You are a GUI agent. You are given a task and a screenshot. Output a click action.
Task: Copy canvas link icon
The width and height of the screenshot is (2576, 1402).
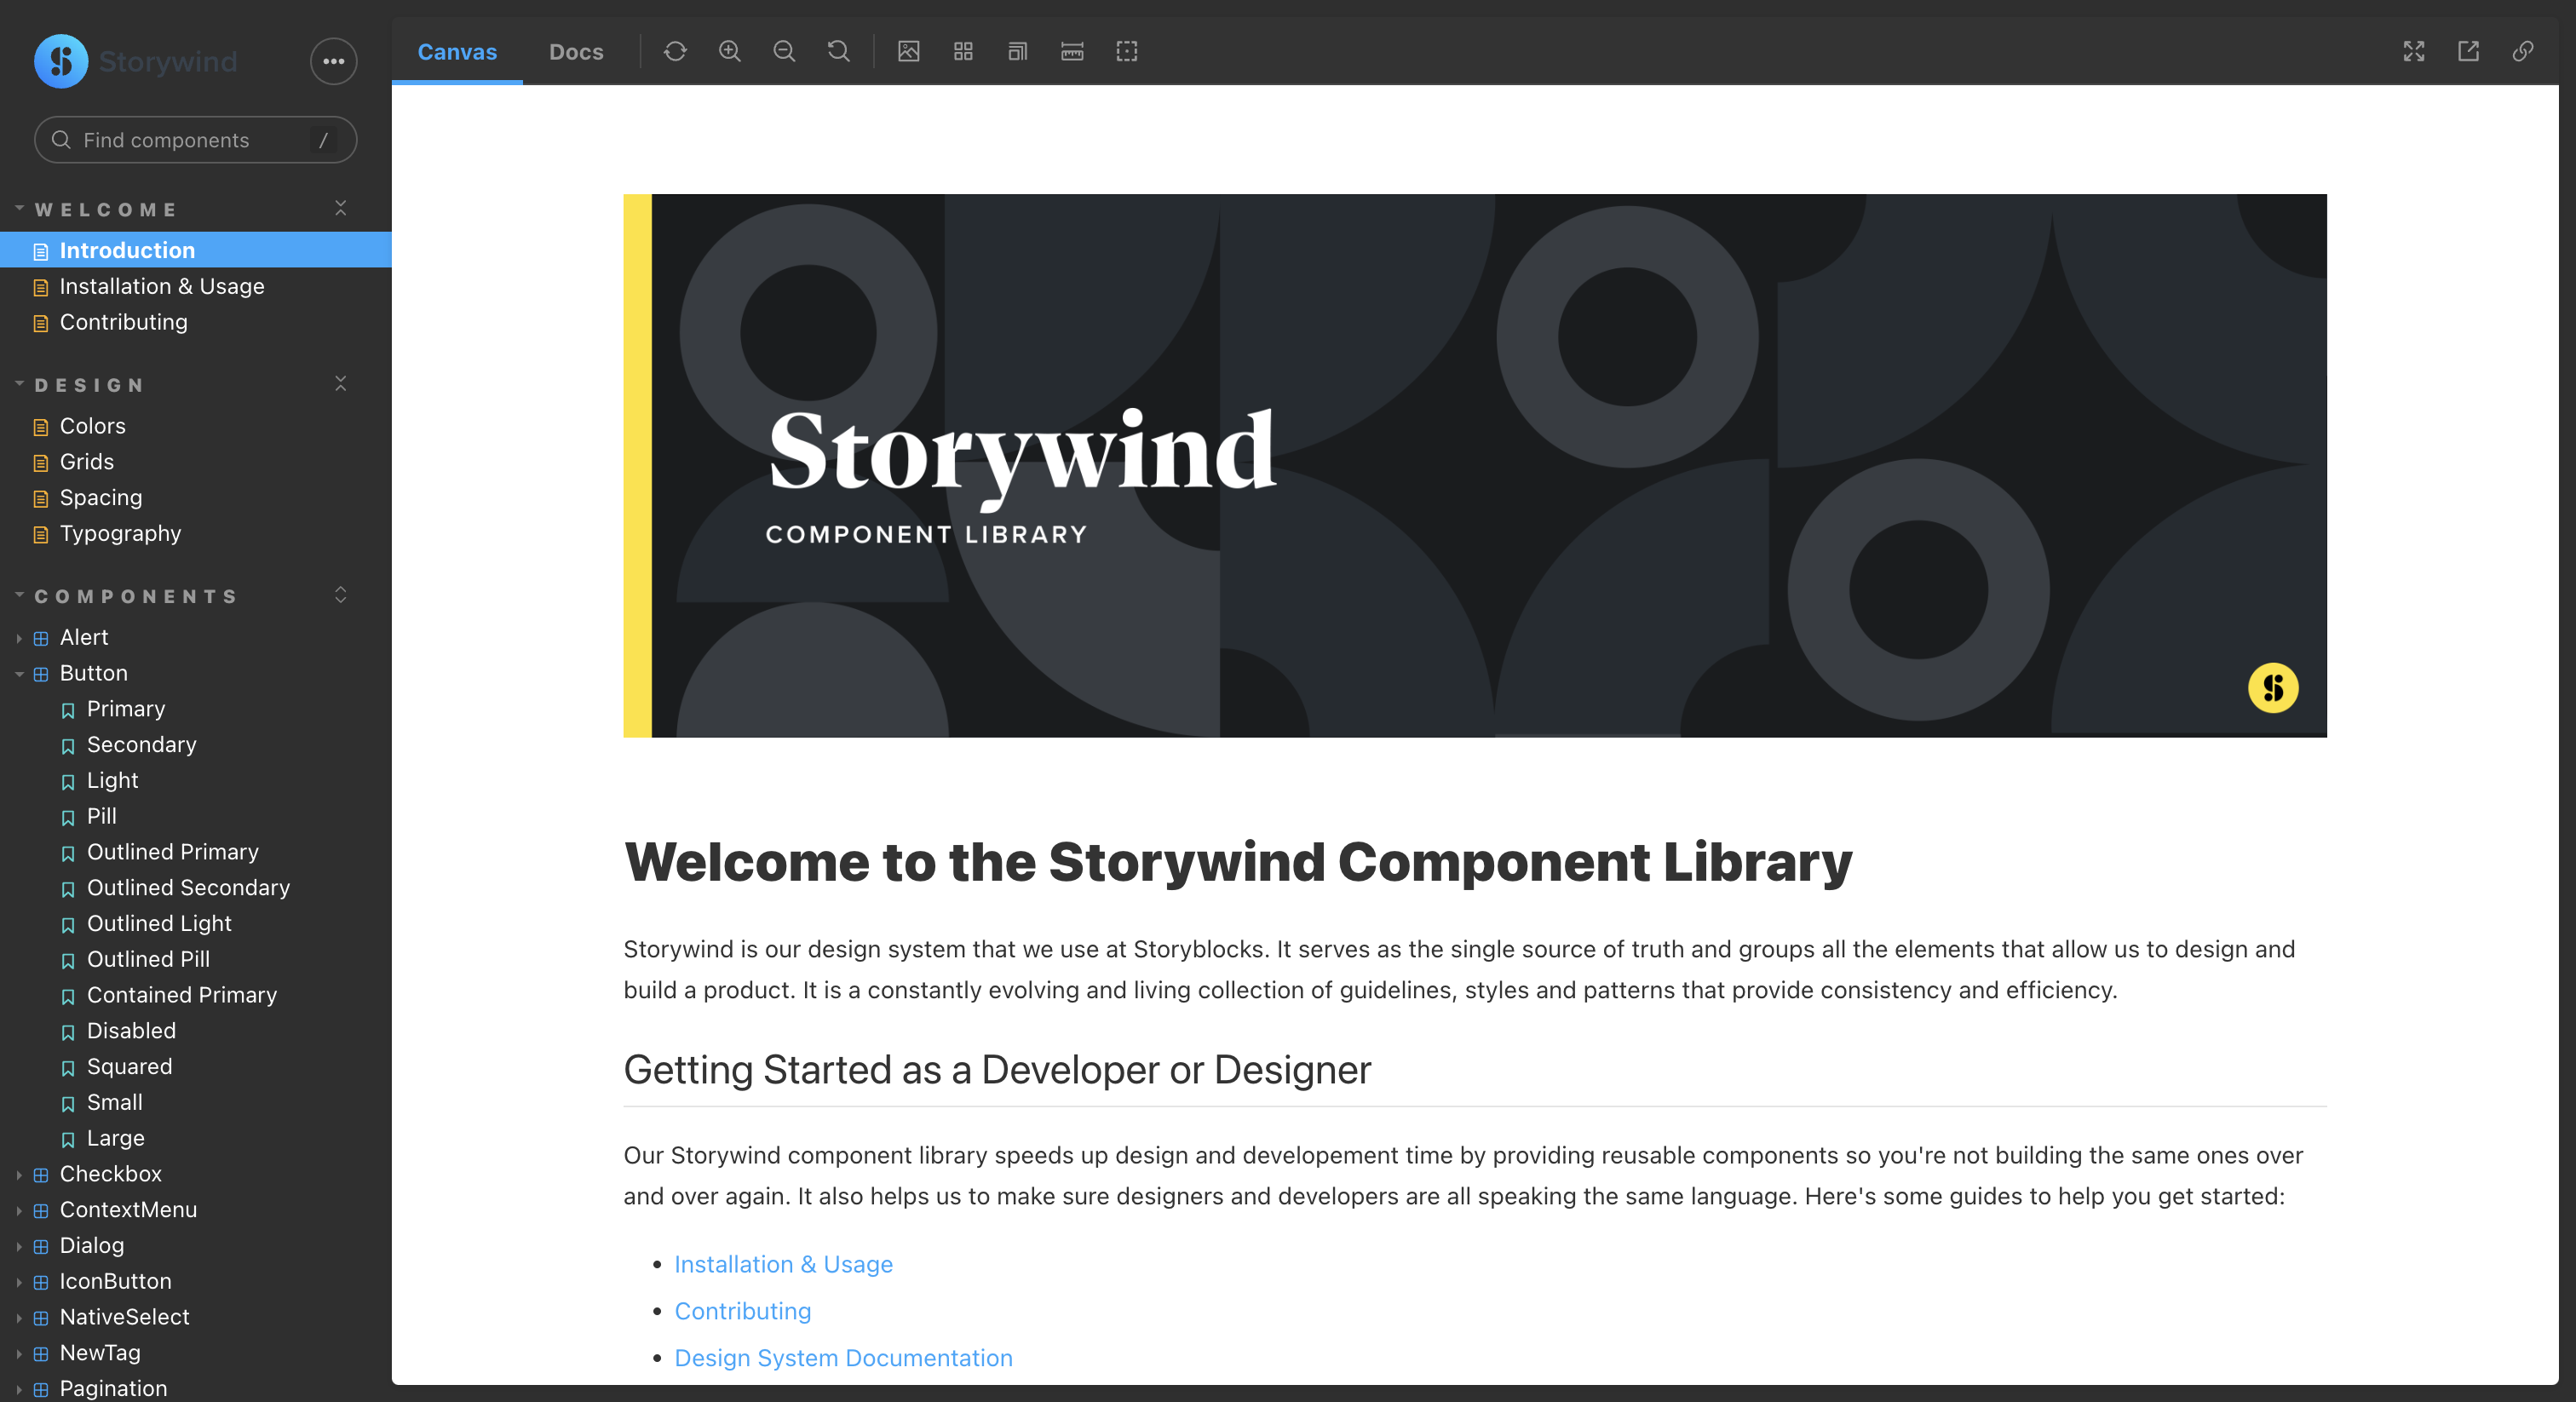[x=2522, y=51]
